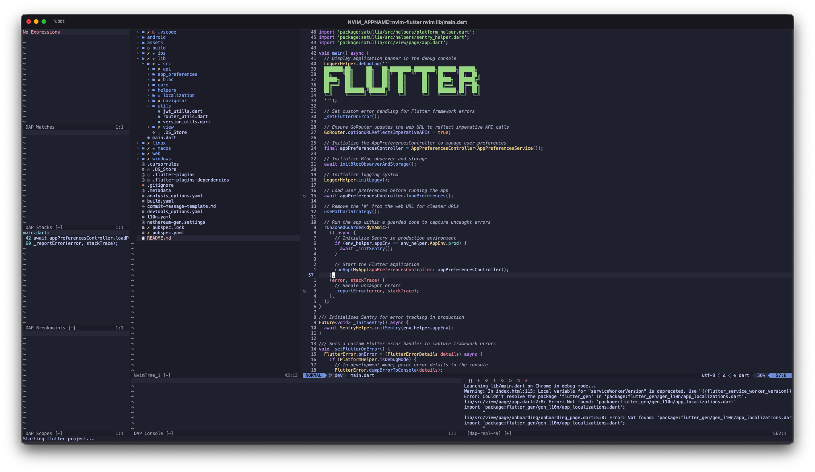Image resolution: width=815 pixels, height=472 pixels.
Task: Click the open folder icon beside utils
Action: pos(154,106)
